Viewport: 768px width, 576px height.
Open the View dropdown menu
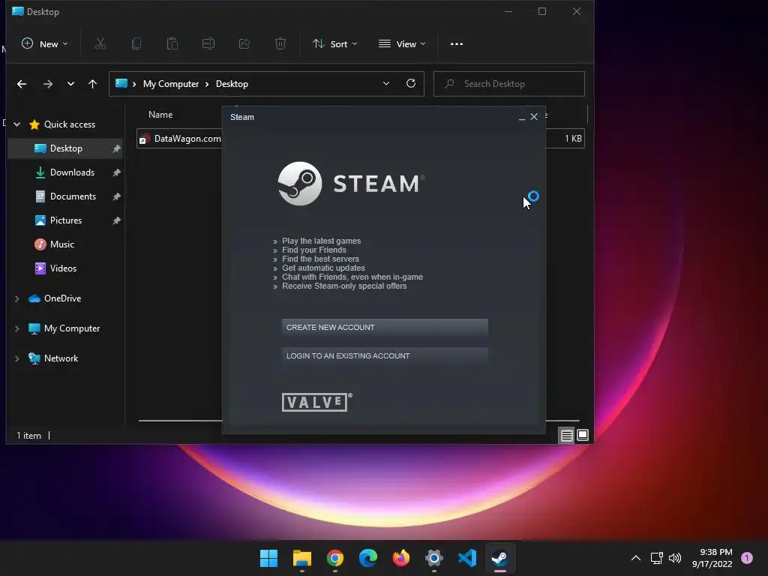[402, 44]
